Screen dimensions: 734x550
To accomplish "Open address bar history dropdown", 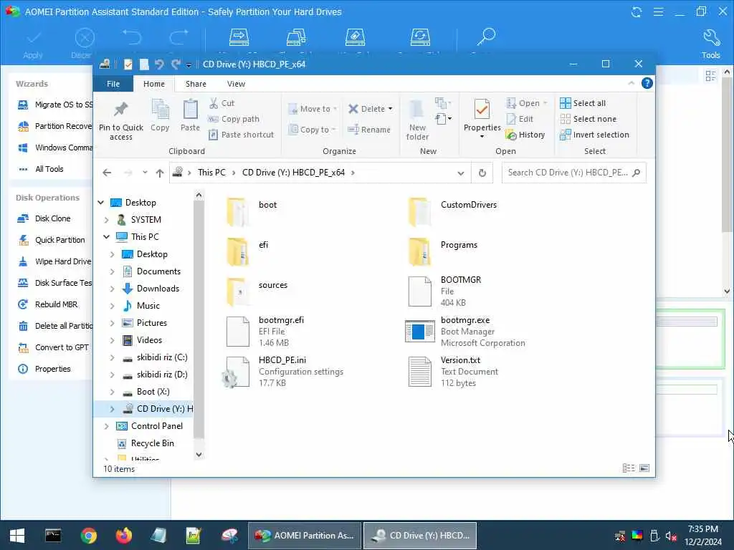I will (x=461, y=173).
